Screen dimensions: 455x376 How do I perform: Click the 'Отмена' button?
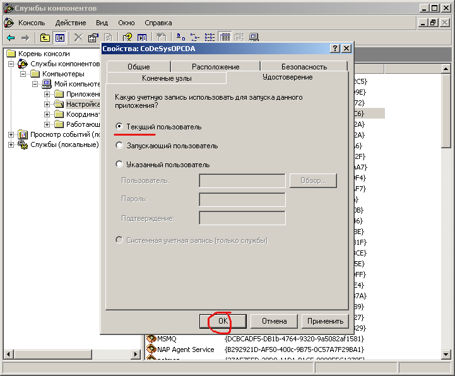click(x=275, y=321)
